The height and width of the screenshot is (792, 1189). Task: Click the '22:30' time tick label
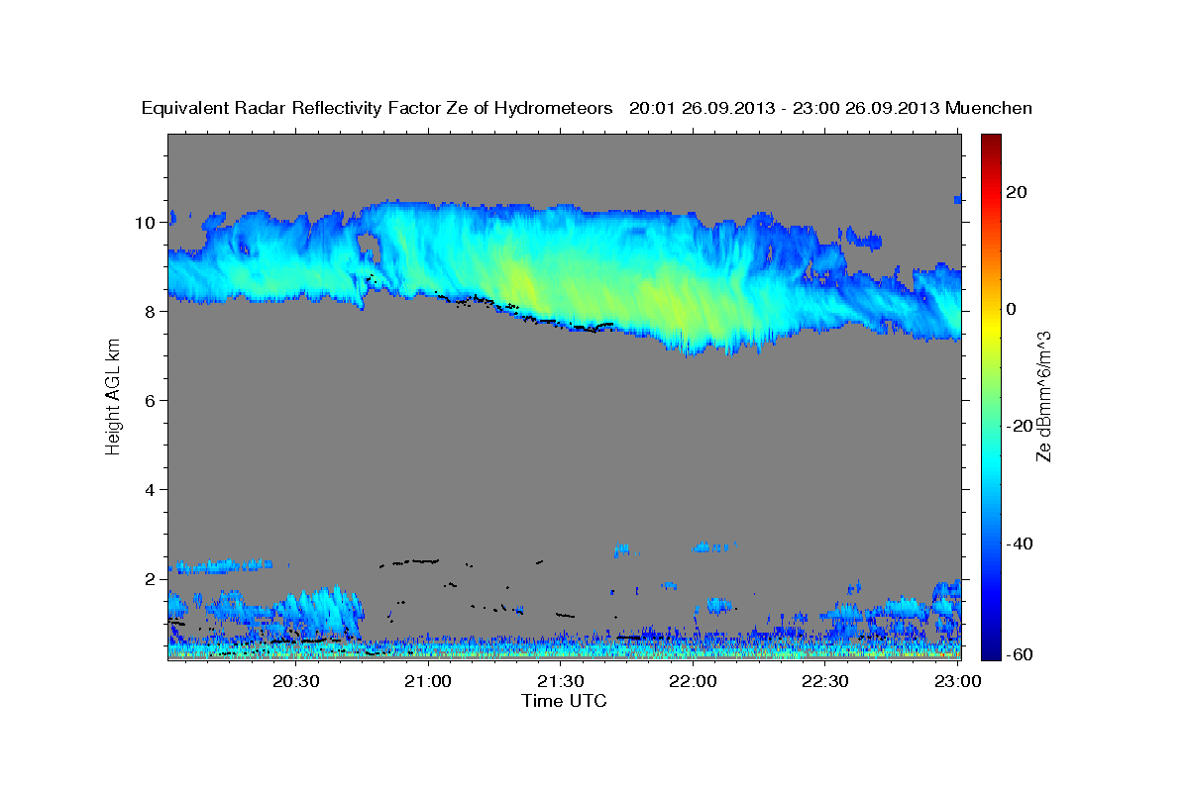tap(825, 681)
